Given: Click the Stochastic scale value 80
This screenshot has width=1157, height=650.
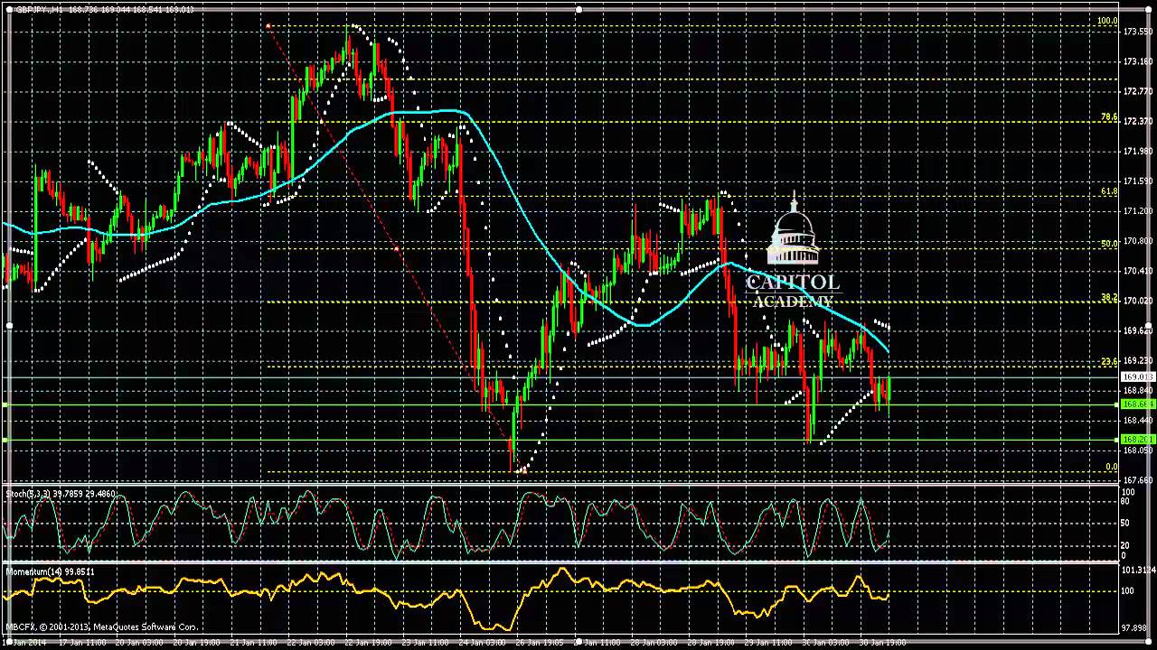Looking at the screenshot, I should click(1126, 501).
